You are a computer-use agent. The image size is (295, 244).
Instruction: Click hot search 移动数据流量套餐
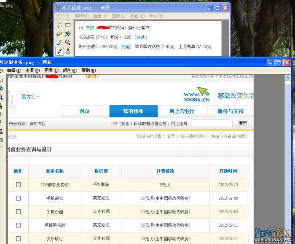150,124
